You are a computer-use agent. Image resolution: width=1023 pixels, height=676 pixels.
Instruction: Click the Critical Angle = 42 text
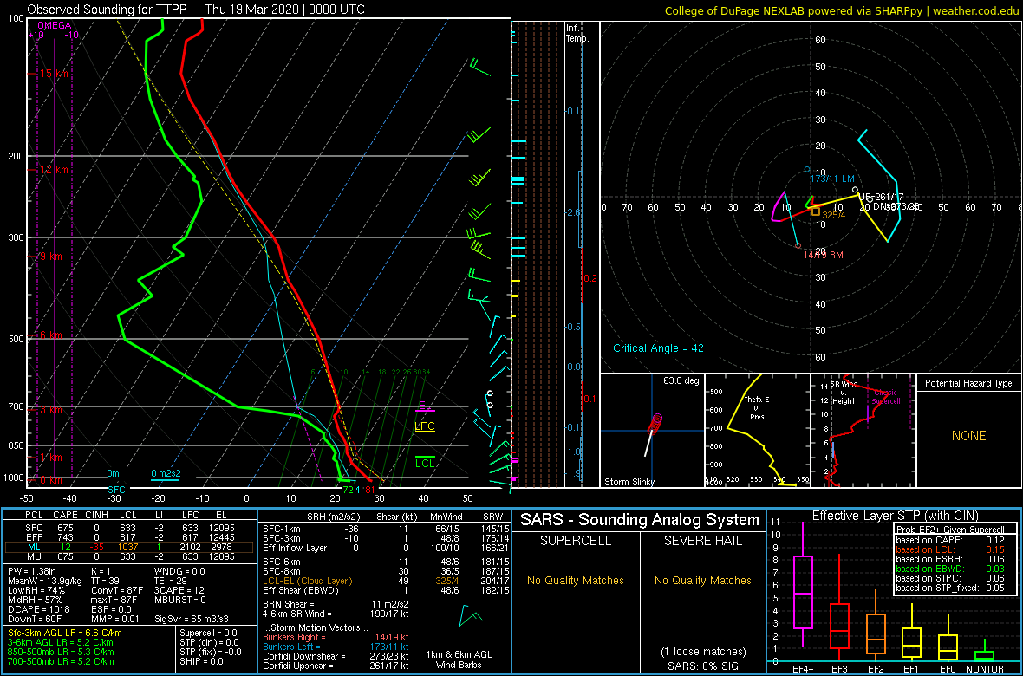(658, 348)
